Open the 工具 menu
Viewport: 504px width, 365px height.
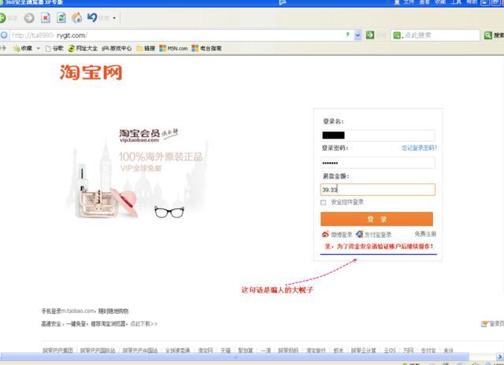pos(456,2)
